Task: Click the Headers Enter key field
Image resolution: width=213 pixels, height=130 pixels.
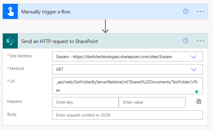Action: [x=85, y=102]
